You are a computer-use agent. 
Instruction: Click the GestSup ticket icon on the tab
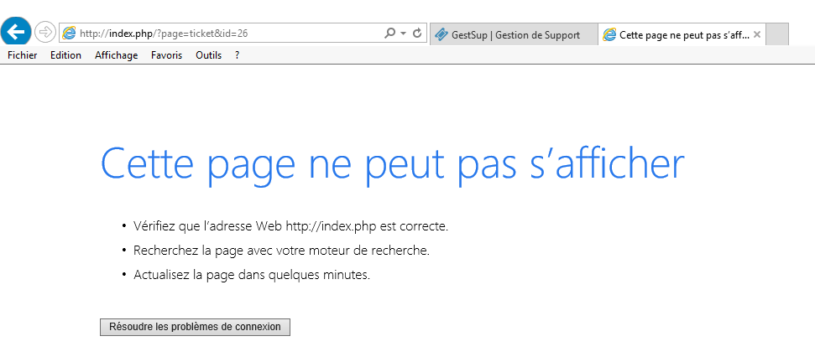tap(441, 34)
